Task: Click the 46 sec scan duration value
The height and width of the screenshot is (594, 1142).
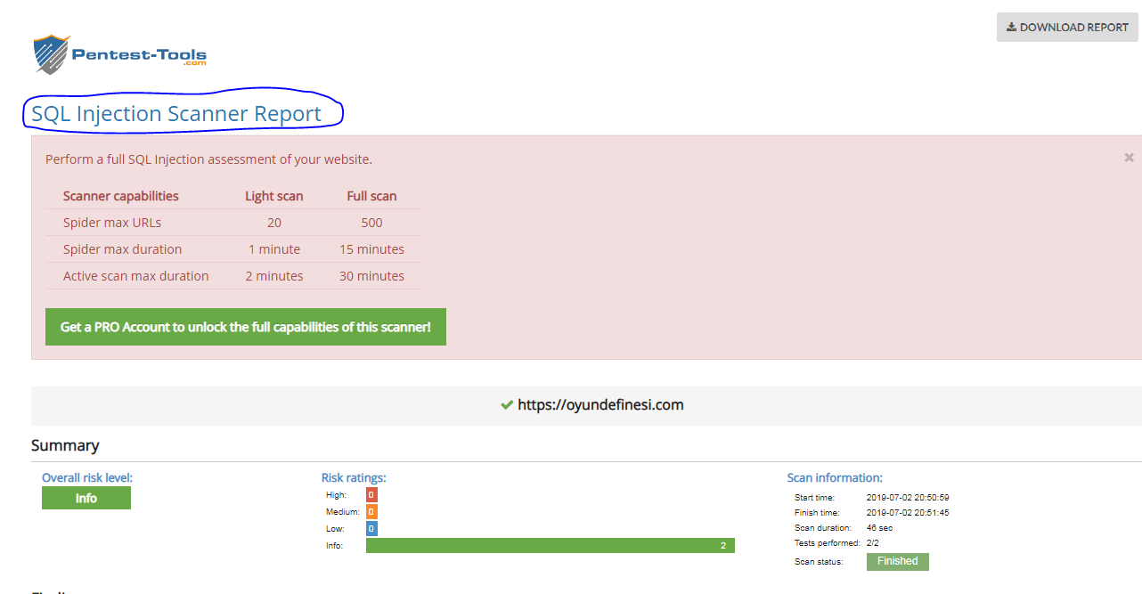Action: click(879, 528)
